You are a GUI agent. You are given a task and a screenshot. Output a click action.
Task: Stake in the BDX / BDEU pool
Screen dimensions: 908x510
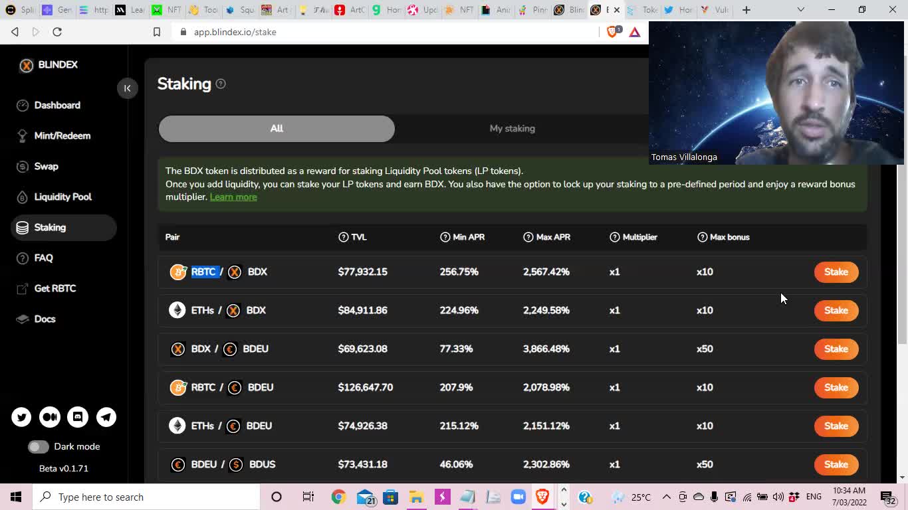(x=836, y=349)
